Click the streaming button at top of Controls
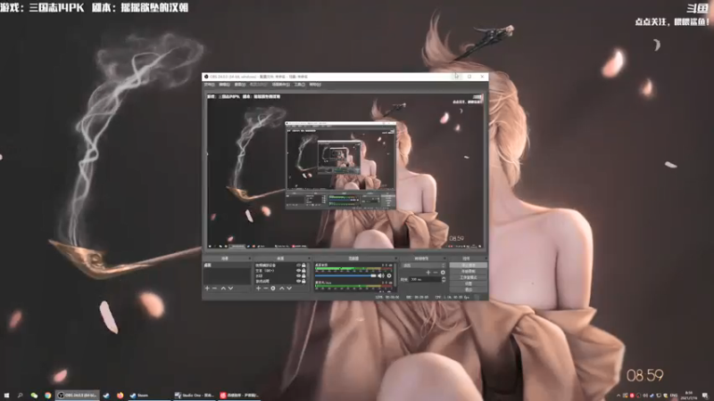Screen dimensions: 714x401 pos(468,265)
